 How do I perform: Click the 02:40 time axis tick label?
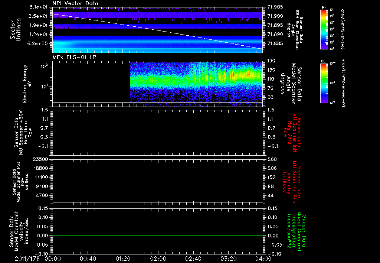click(x=193, y=259)
